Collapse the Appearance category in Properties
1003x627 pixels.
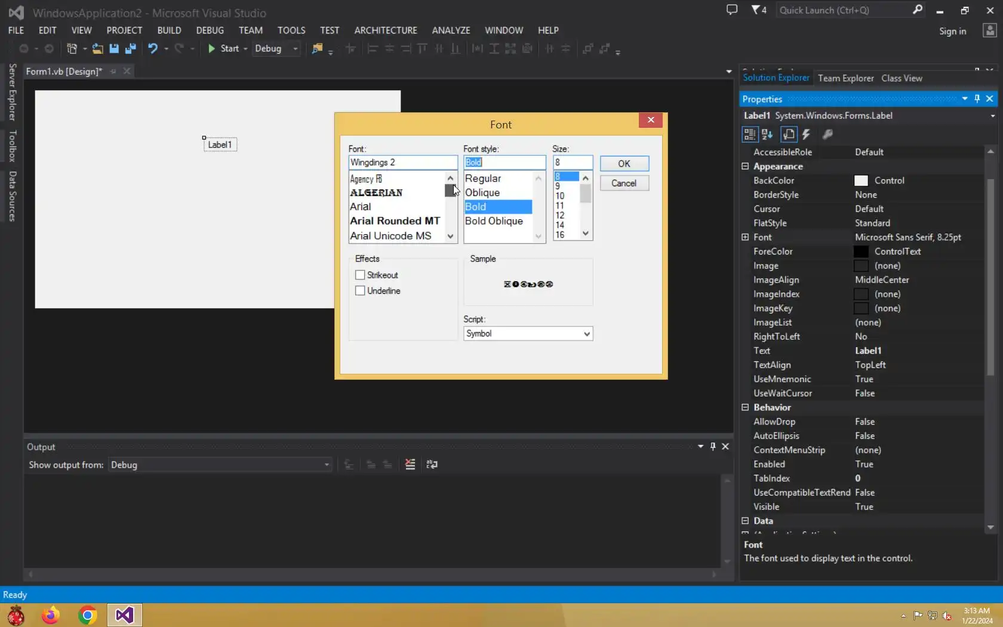(x=745, y=166)
